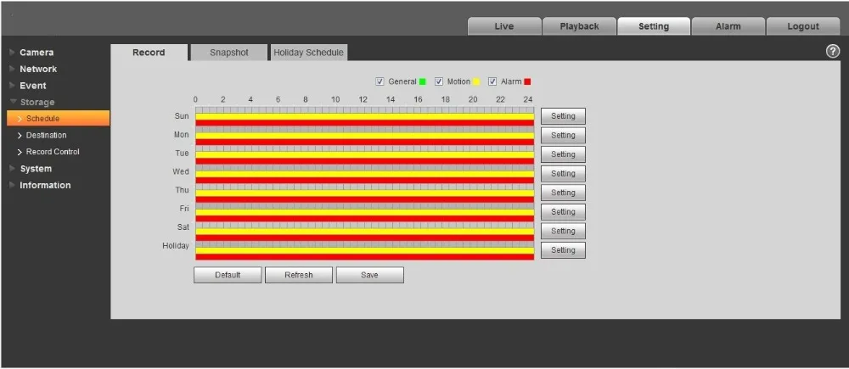849x369 pixels.
Task: Open Setting for Tuesday schedule
Action: point(563,154)
